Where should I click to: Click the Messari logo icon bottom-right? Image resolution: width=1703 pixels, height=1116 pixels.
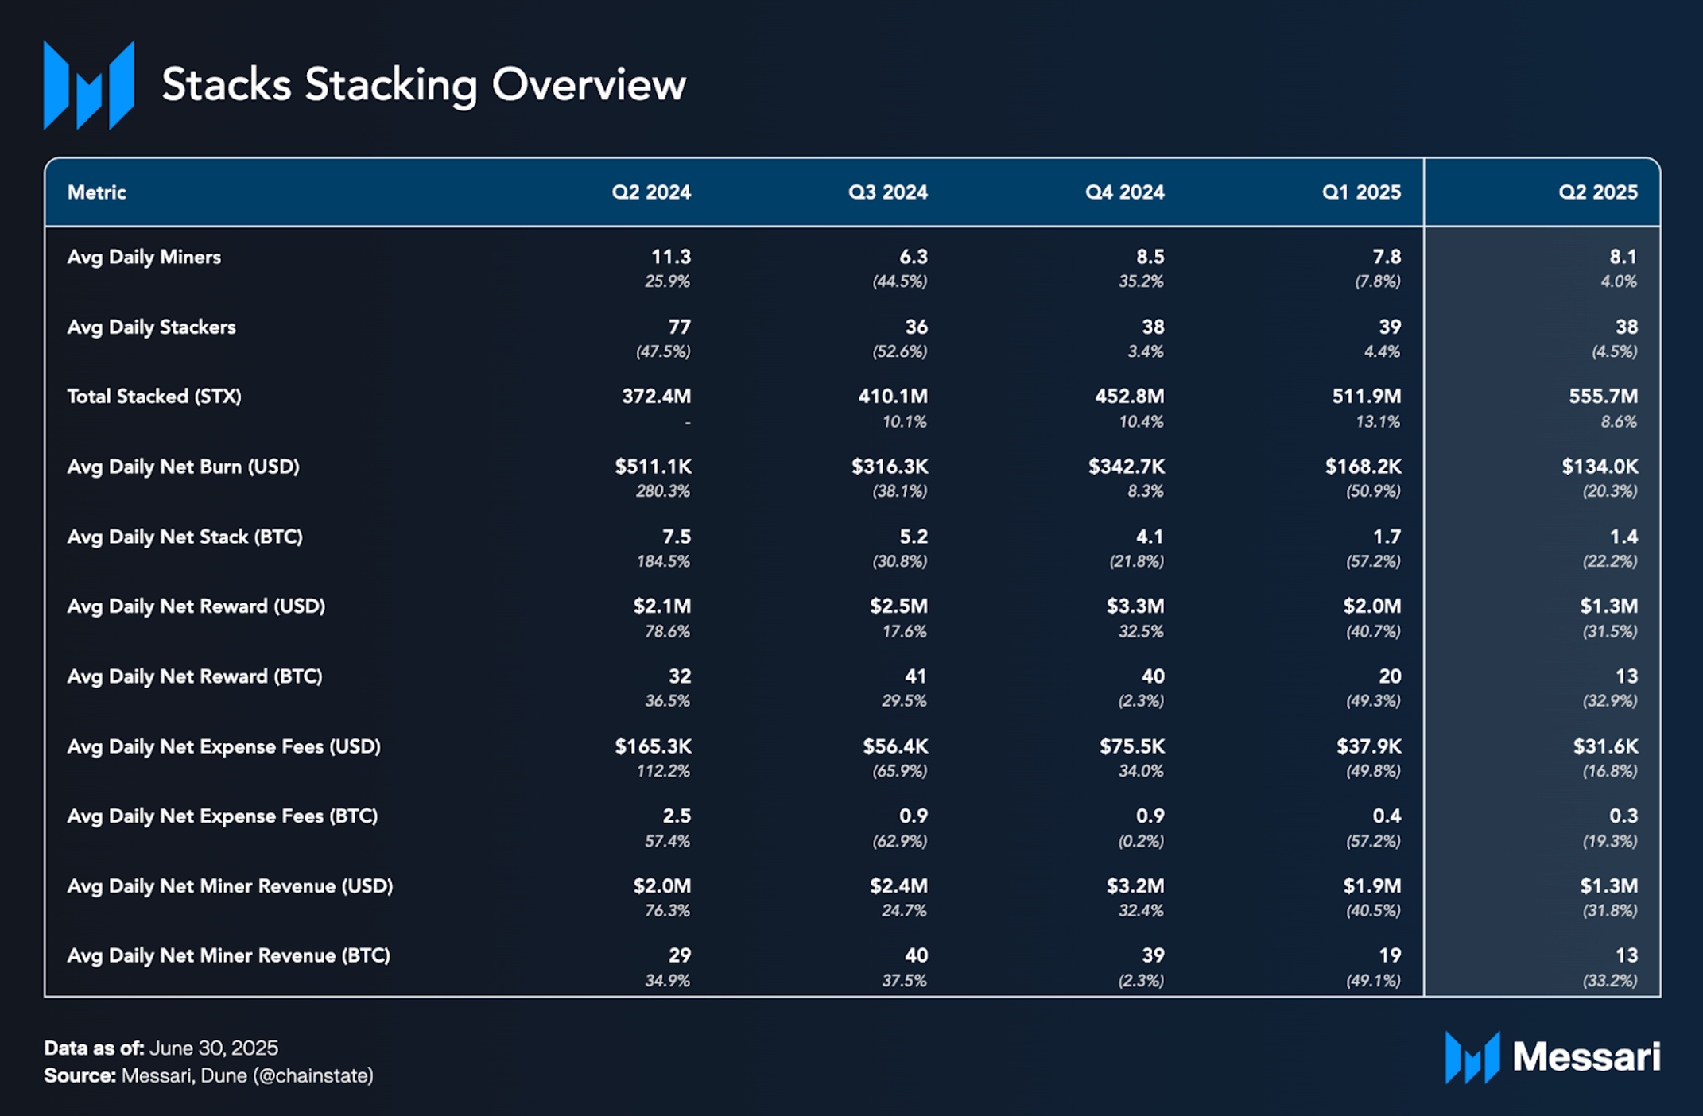1472,1057
